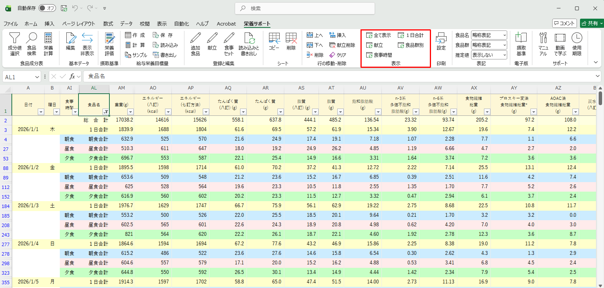
Task: Click 食品群別 display button
Action: click(411, 45)
